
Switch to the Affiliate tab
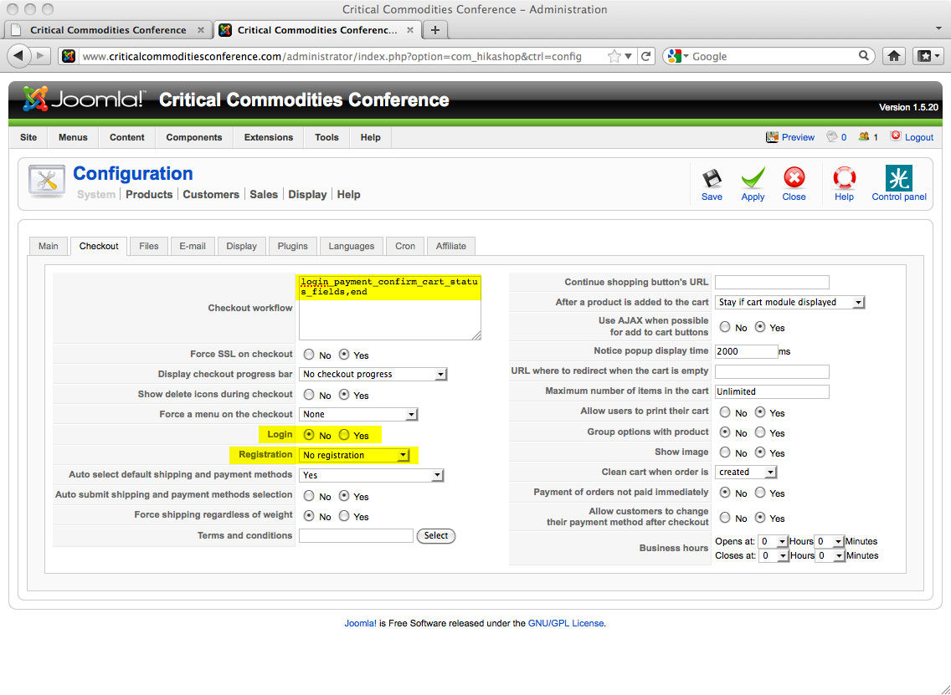(450, 246)
